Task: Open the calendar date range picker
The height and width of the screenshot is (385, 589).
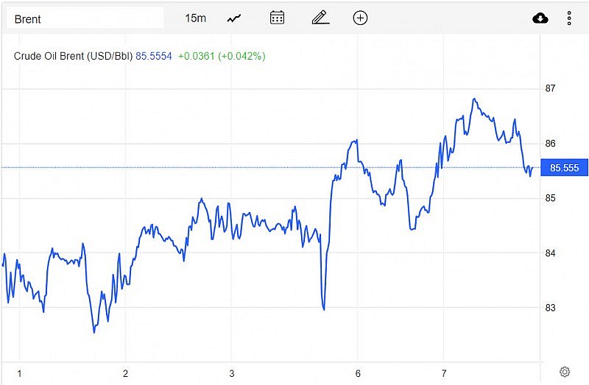Action: [277, 18]
